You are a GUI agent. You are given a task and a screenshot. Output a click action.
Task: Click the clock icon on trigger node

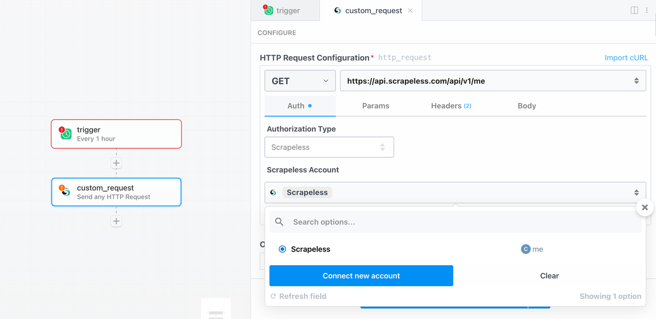pos(66,134)
